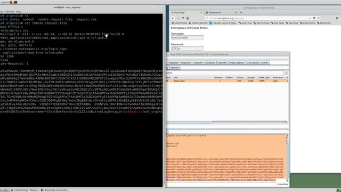Switch to the Preferences Firefox tab
341x192 pixels.
pyautogui.click(x=221, y=13)
